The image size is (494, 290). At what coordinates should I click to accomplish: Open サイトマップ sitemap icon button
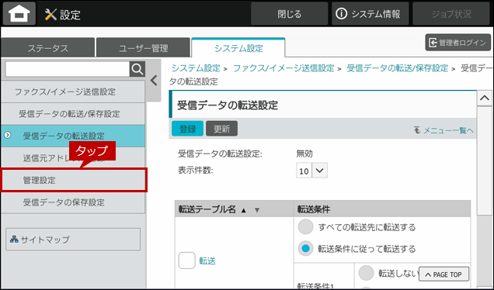coord(73,240)
